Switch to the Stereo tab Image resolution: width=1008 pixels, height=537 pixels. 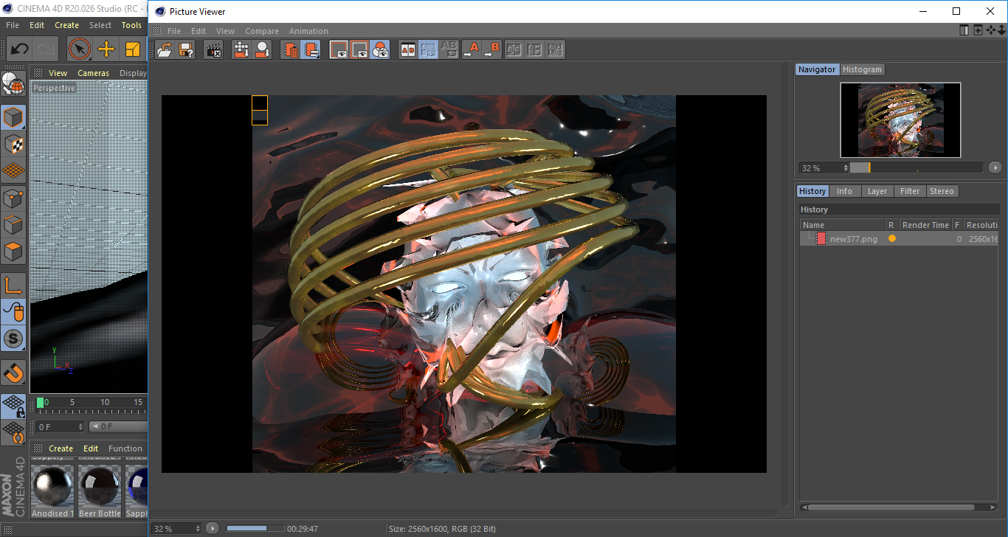click(x=942, y=191)
